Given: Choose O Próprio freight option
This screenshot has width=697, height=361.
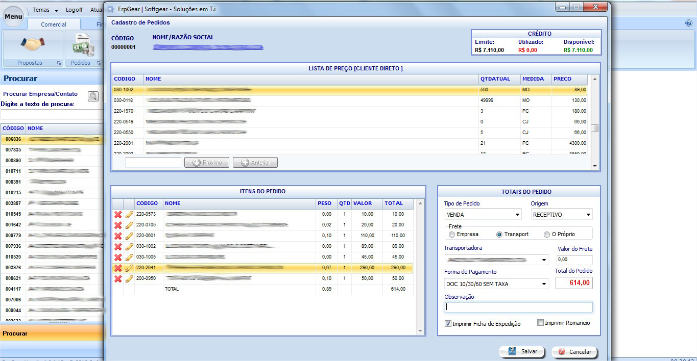Looking at the screenshot, I should pos(547,235).
